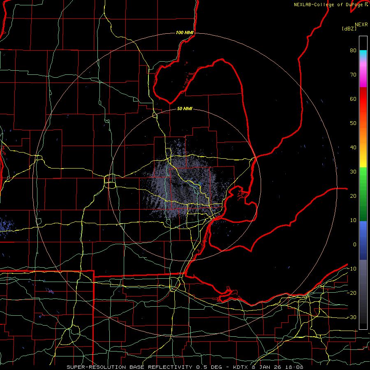This screenshot has width=370, height=370.
Task: Pick the blue band of the reflectivity scale
Action: [x=363, y=240]
